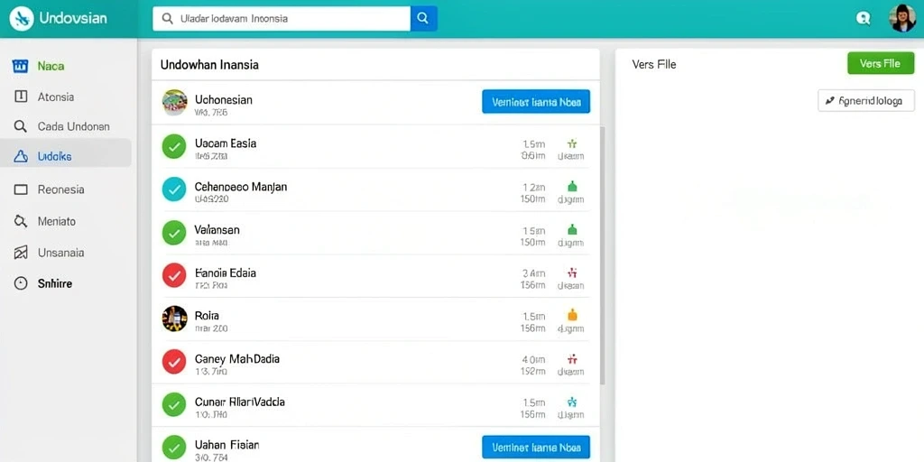Image resolution: width=924 pixels, height=462 pixels.
Task: Click green bottle icon in Valansan row
Action: (x=571, y=229)
